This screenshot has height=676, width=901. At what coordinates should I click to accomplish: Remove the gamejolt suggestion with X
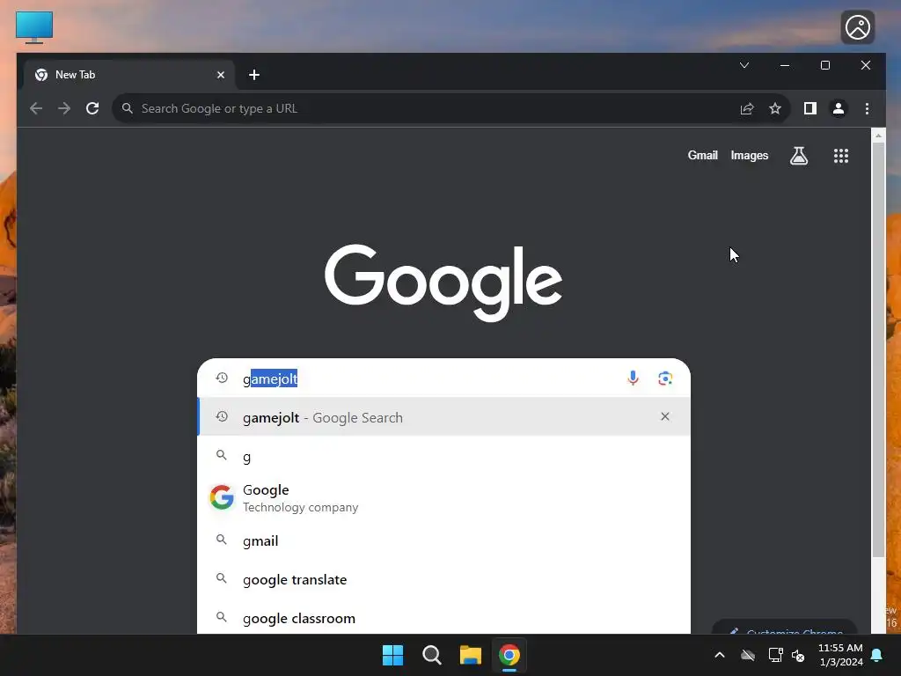pyautogui.click(x=665, y=416)
